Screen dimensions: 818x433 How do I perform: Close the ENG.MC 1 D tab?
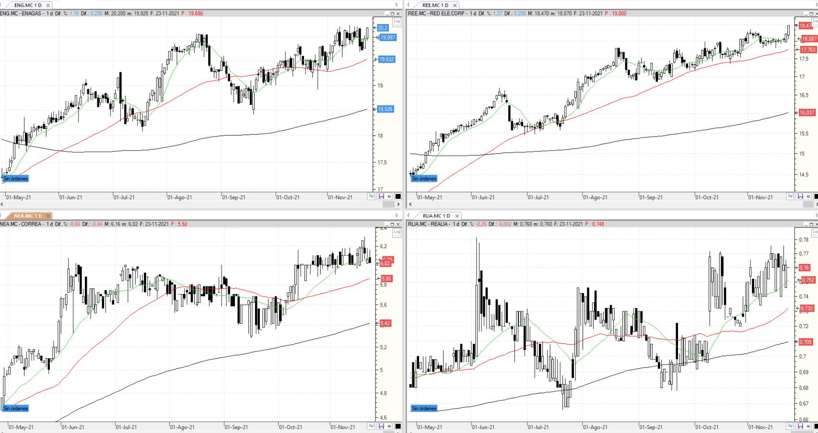[48, 6]
